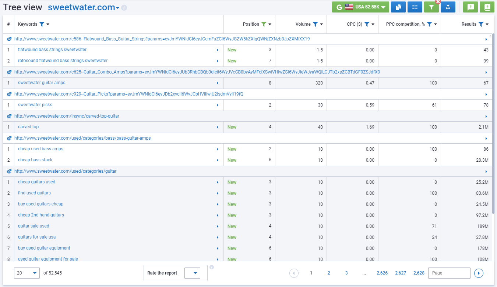The height and width of the screenshot is (287, 497).
Task: Click keyword 'flatwound bass strings sweetwater'
Action: tap(52, 50)
